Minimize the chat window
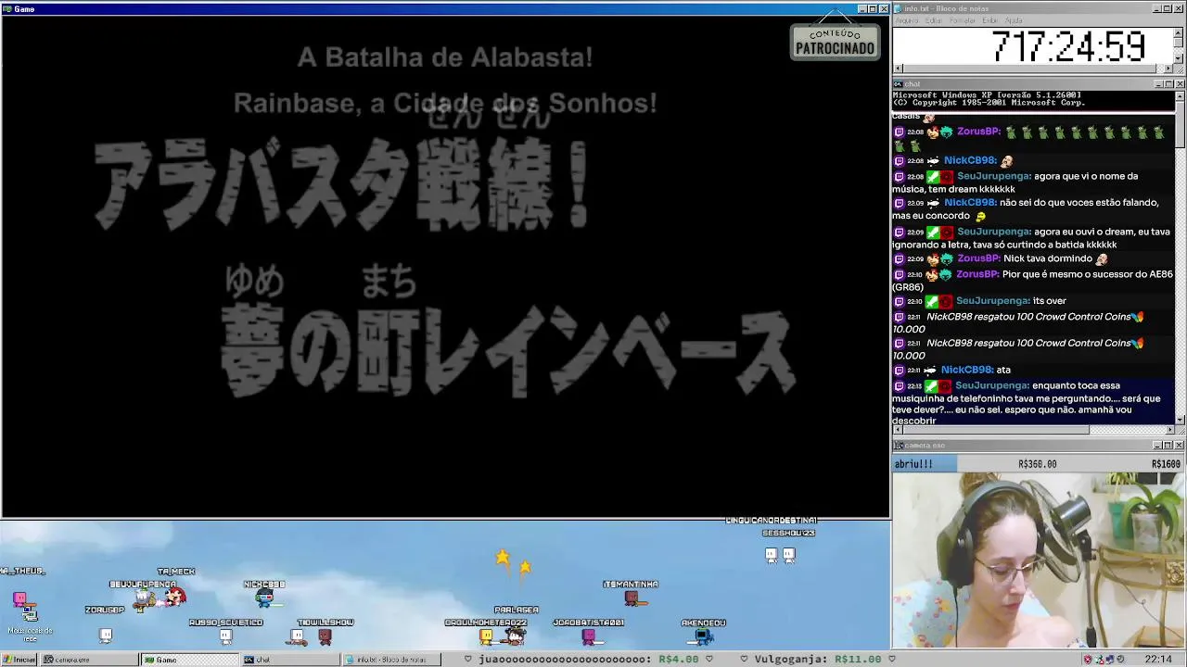 coord(1158,83)
